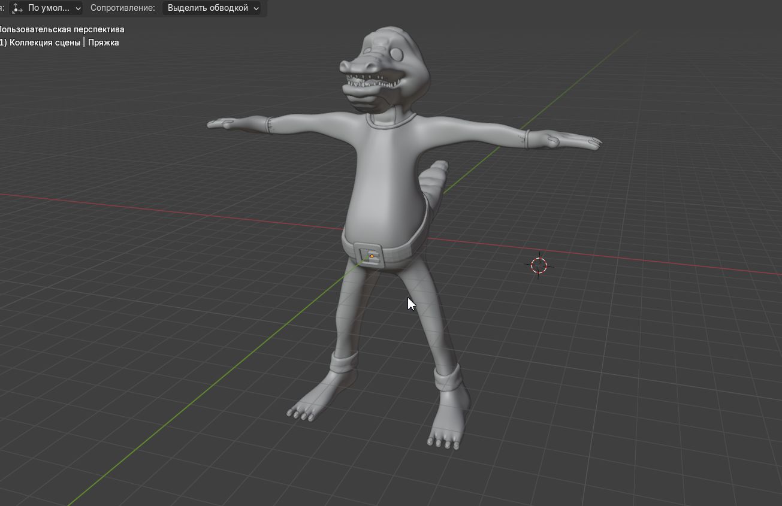Viewport: 782px width, 506px height.
Task: Click the "Пользовательская перспектива" view label
Action: coord(62,29)
